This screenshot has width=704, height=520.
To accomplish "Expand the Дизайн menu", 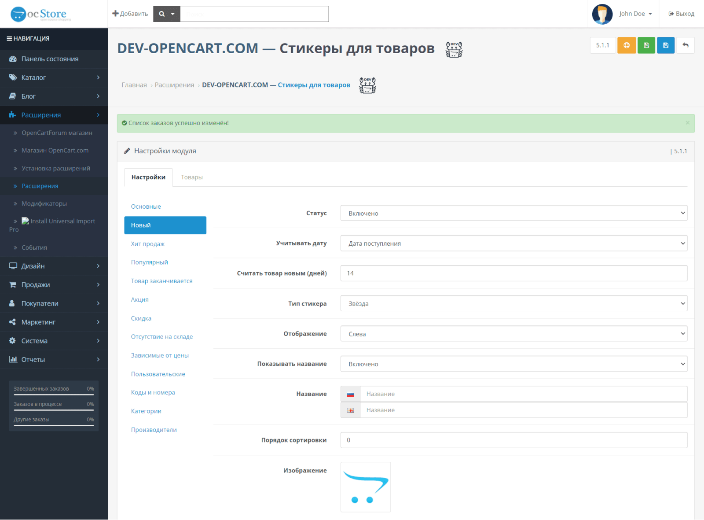I will [x=54, y=266].
